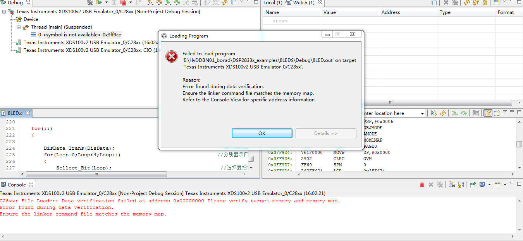
Task: Close the Debug view tab
Action: tap(28, 3)
